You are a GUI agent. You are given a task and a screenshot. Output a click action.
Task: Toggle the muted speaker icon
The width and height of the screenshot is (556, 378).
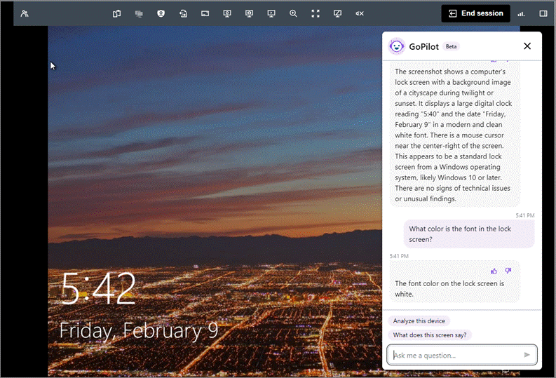[360, 13]
